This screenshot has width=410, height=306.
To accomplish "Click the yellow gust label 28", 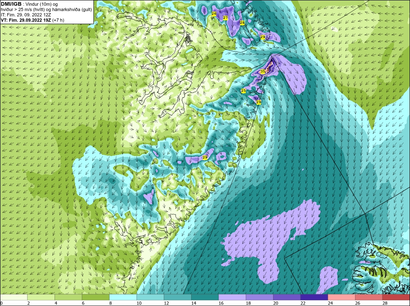I will [x=242, y=23].
